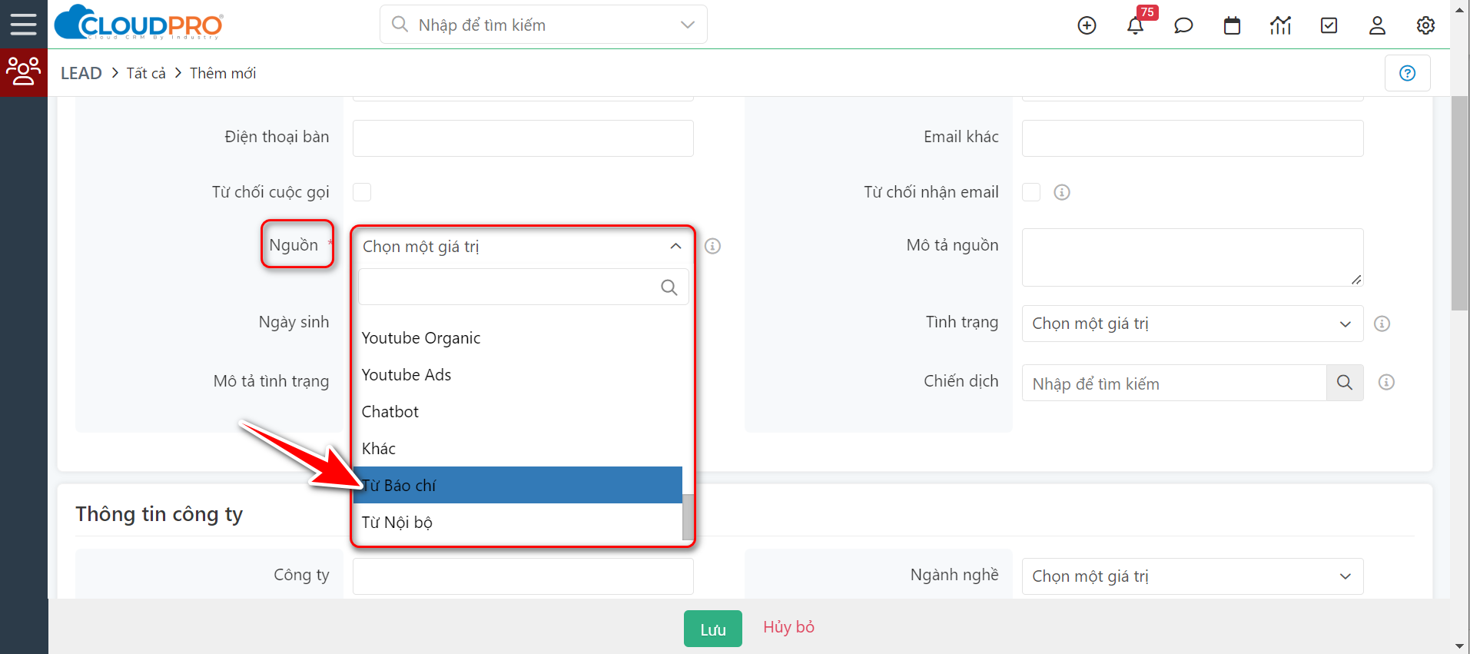This screenshot has height=654, width=1470.
Task: Click info icon next to Tình trạng
Action: point(1382,324)
